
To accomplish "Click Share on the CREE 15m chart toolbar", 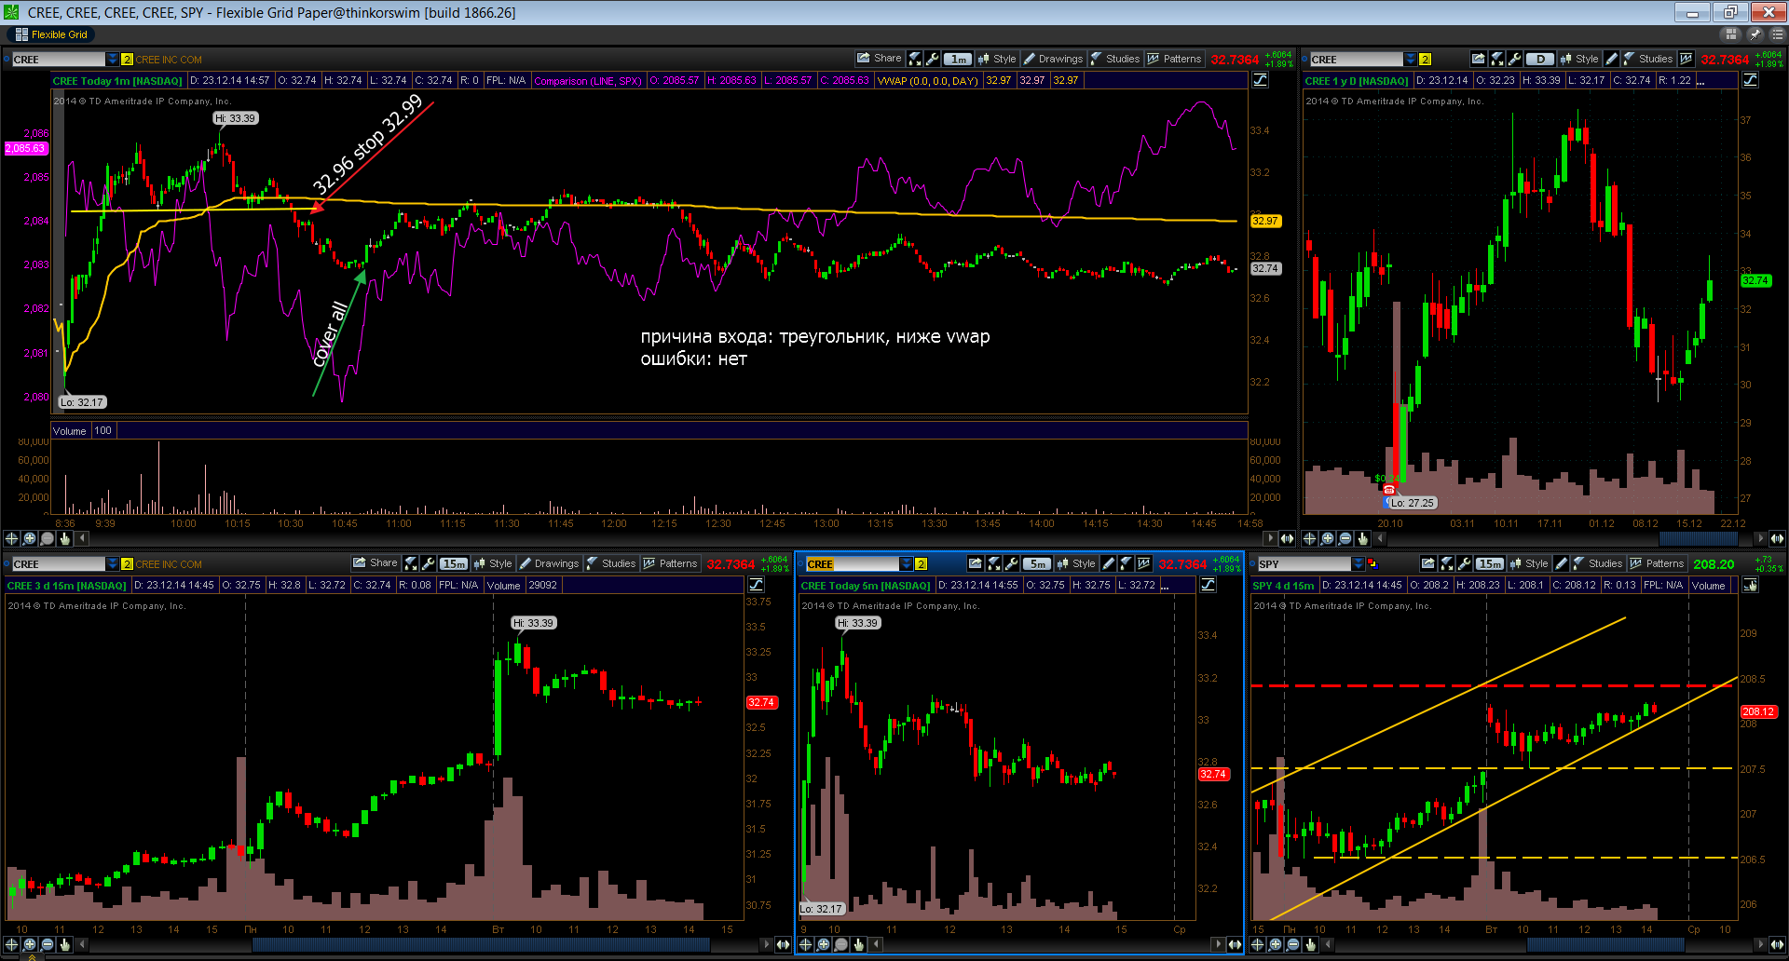I will tap(376, 563).
